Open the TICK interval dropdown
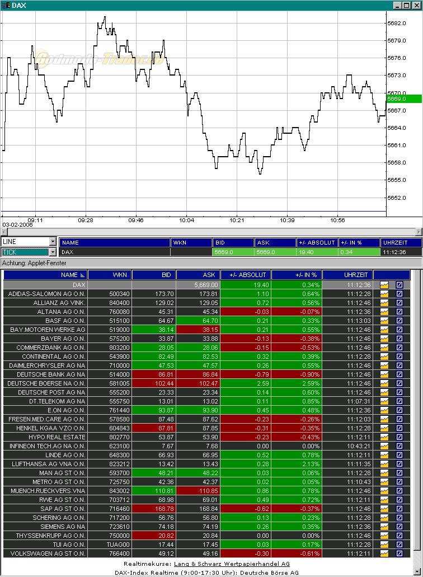Viewport: 423px width, 577px height. [x=53, y=252]
